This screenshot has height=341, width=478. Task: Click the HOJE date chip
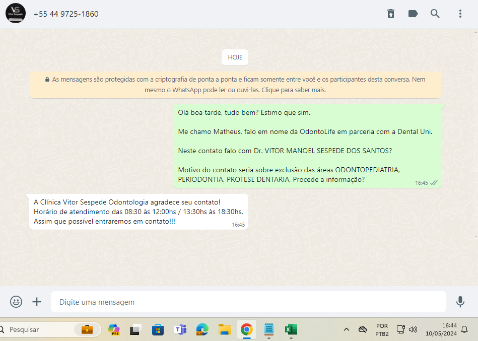click(x=235, y=57)
